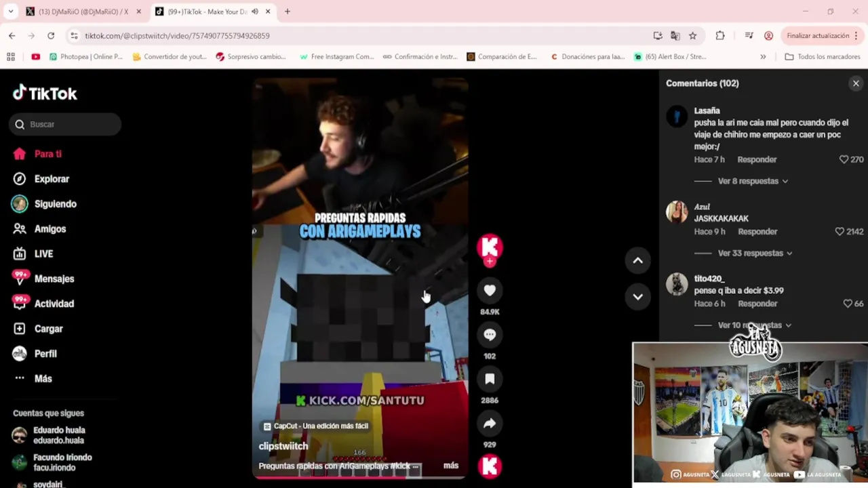
Task: Expand video description with más
Action: click(451, 466)
